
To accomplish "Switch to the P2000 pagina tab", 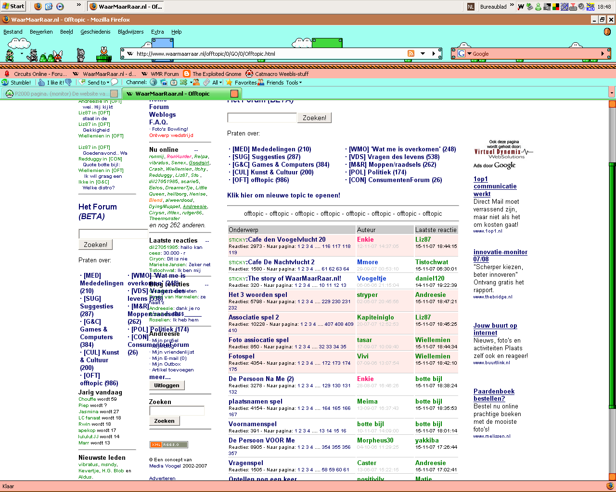I will [x=58, y=94].
